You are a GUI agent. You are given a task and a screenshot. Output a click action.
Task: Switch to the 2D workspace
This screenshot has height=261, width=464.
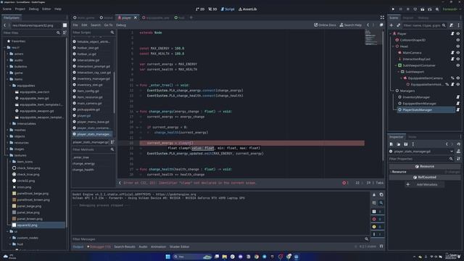pyautogui.click(x=200, y=9)
